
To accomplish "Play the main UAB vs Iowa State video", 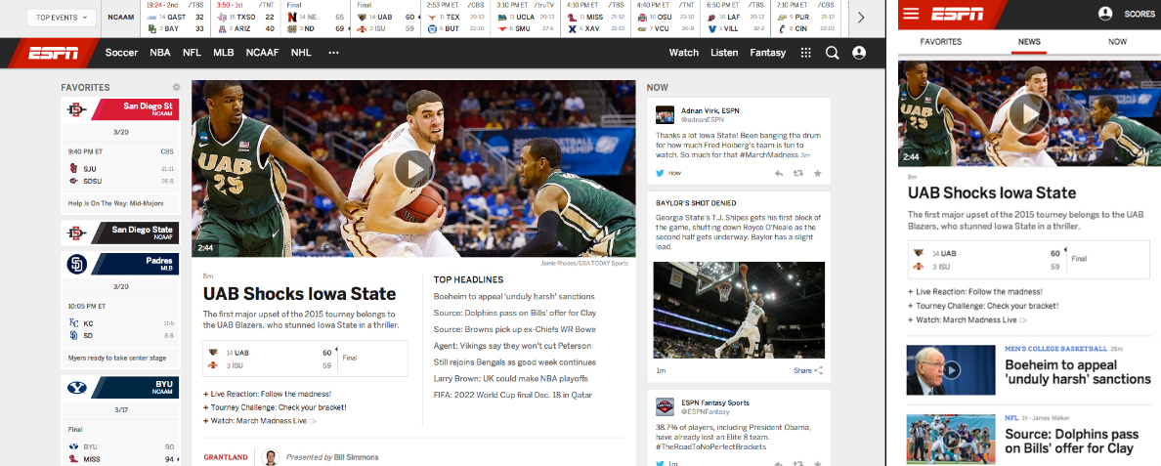I will point(413,168).
